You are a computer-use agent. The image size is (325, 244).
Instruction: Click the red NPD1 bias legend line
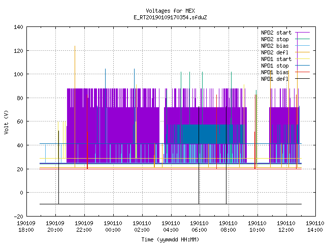pyautogui.click(x=303, y=72)
